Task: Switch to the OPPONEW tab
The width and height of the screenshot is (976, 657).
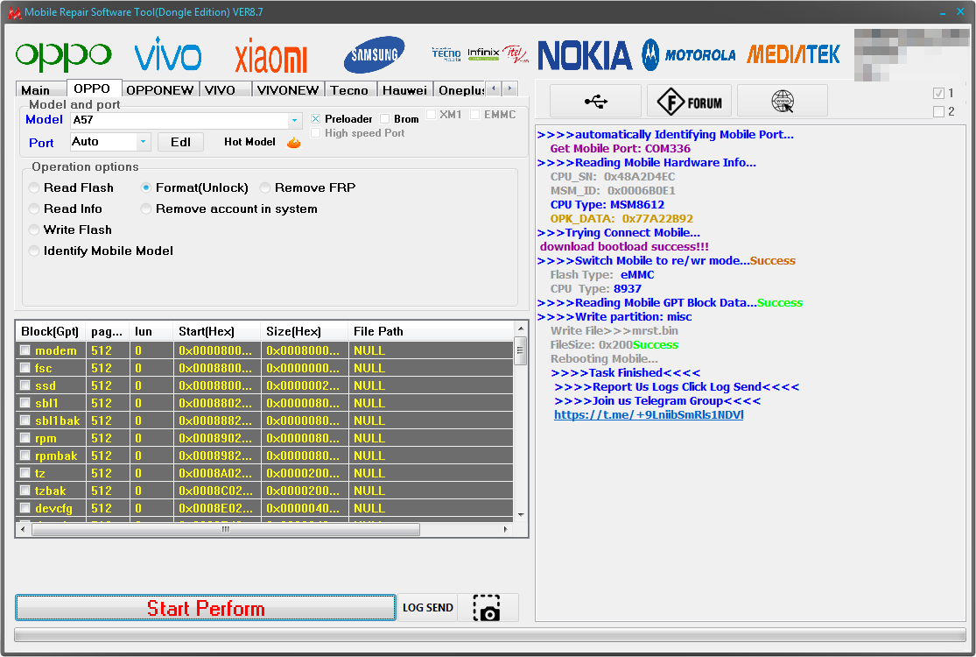Action: click(x=160, y=90)
